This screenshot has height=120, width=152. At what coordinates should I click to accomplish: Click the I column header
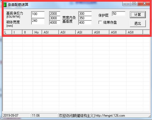tap(17, 32)
